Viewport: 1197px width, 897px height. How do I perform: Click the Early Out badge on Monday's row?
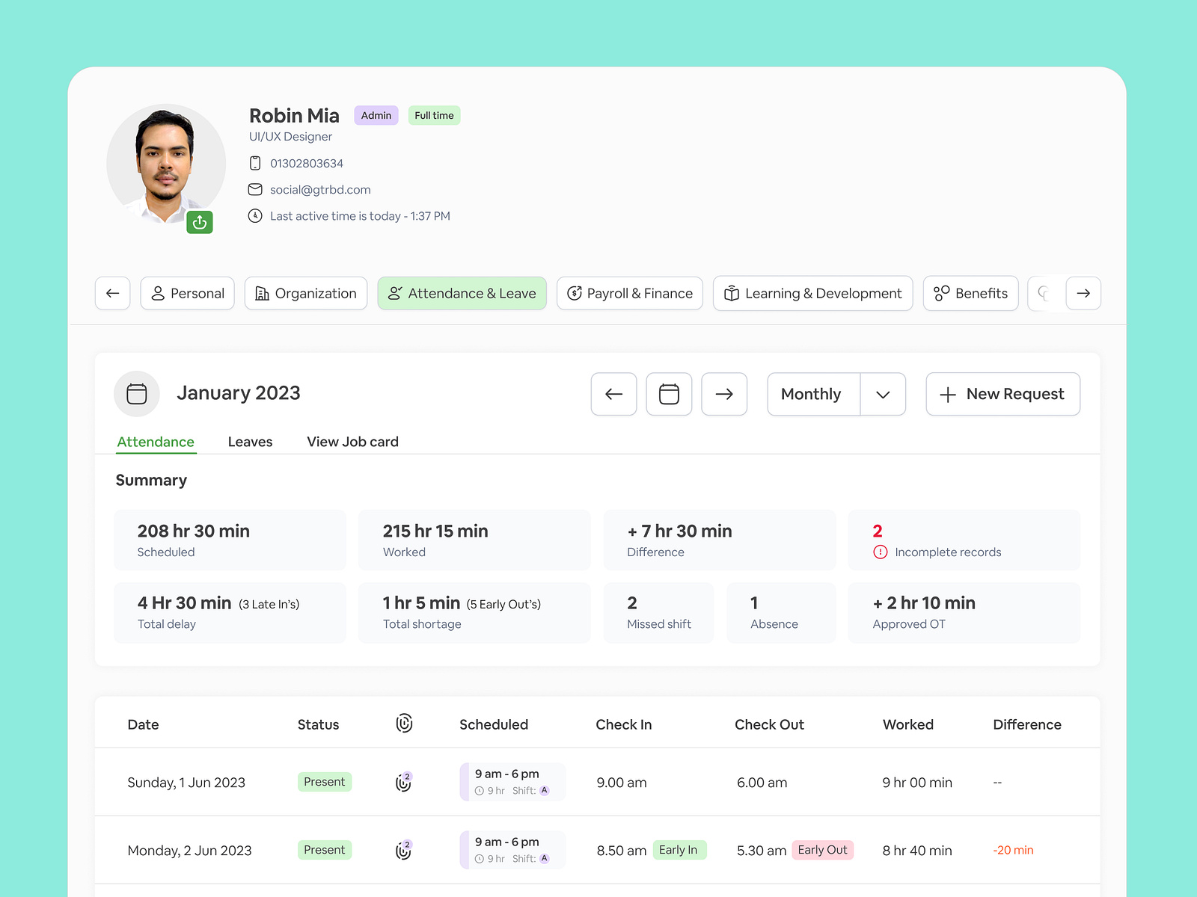823,850
